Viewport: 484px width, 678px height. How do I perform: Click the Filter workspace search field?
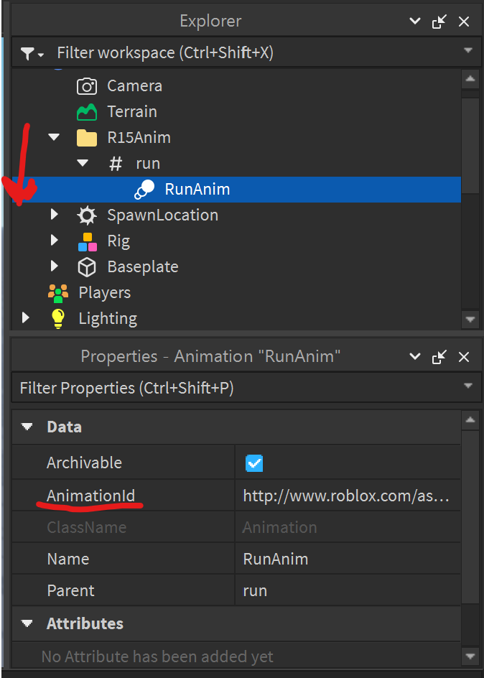point(215,52)
